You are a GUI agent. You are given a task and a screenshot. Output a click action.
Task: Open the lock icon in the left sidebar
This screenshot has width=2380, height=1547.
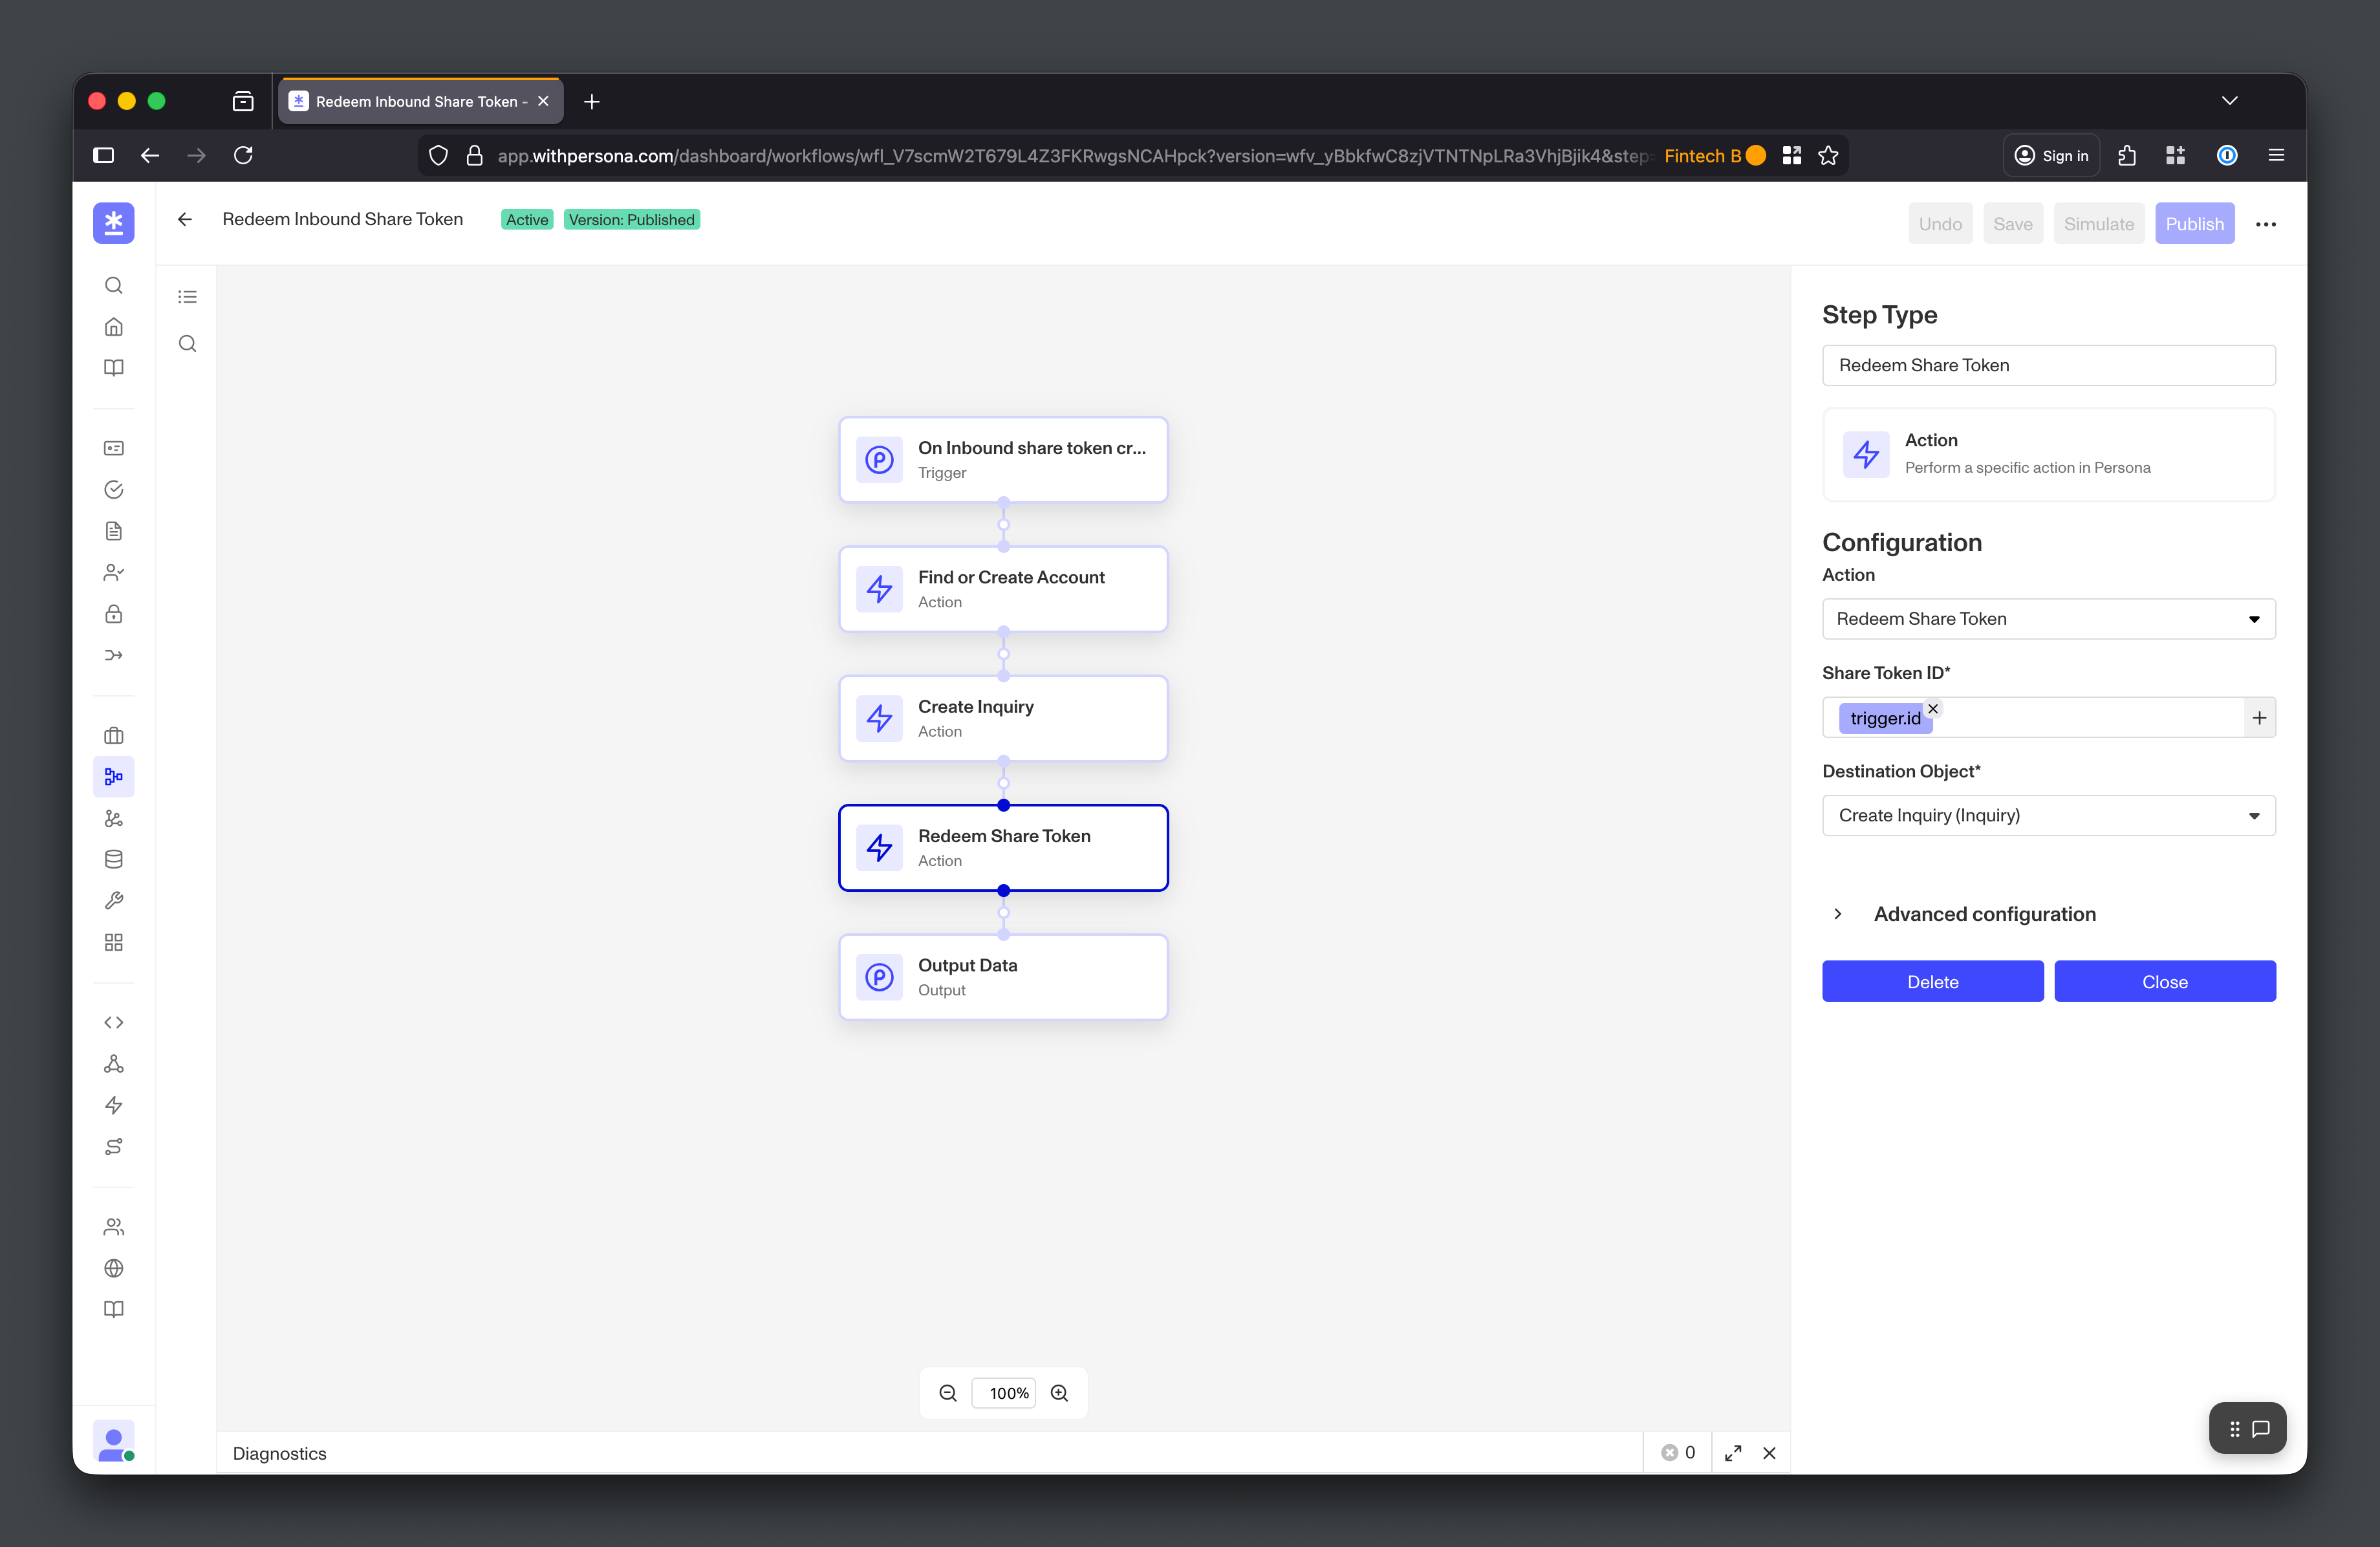113,614
